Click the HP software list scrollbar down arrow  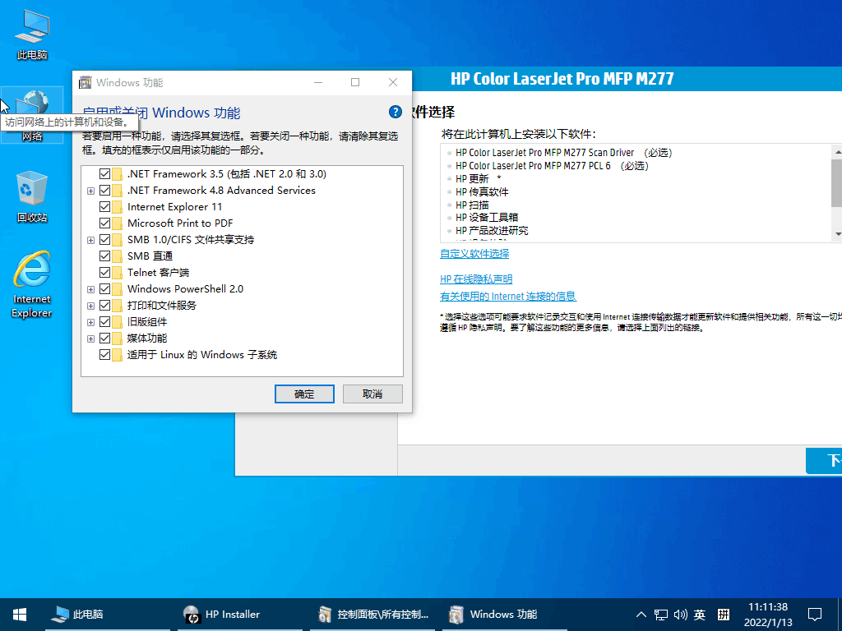837,235
